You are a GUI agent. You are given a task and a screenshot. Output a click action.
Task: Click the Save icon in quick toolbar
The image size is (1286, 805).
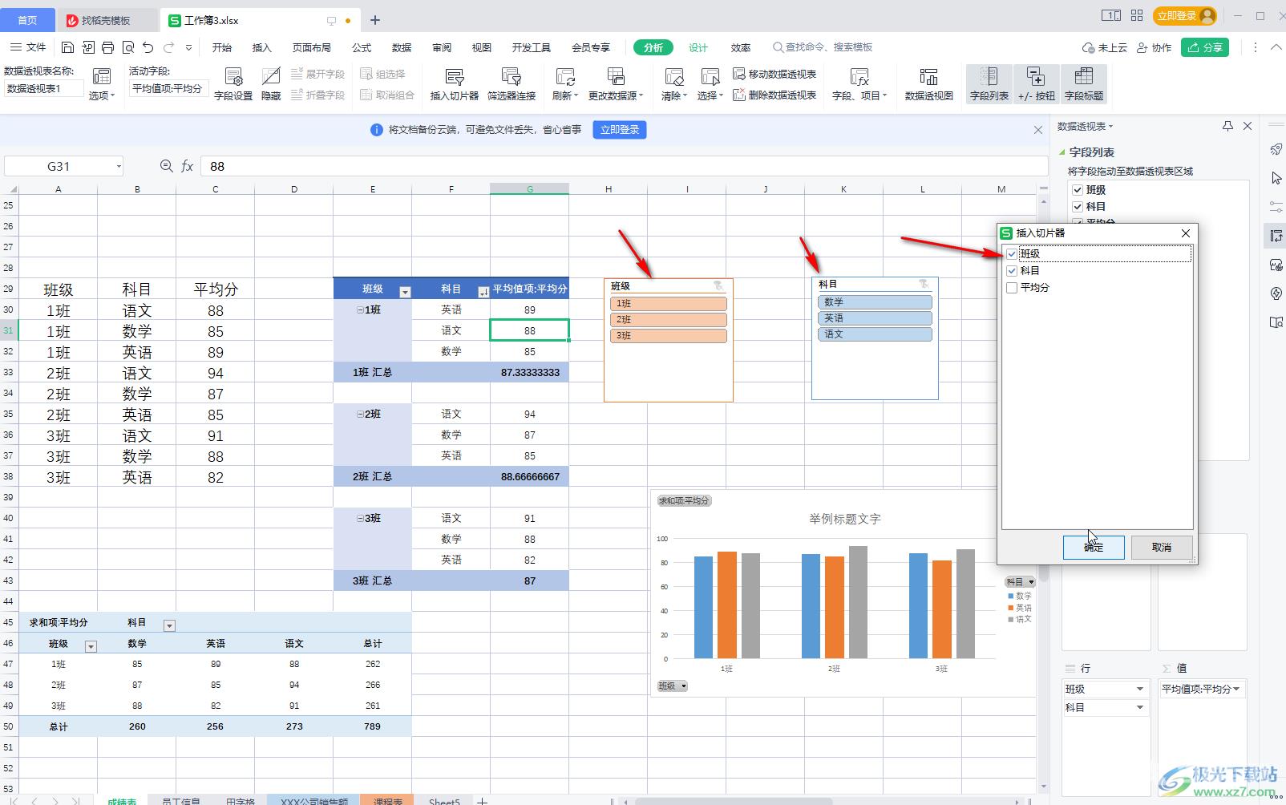point(68,47)
